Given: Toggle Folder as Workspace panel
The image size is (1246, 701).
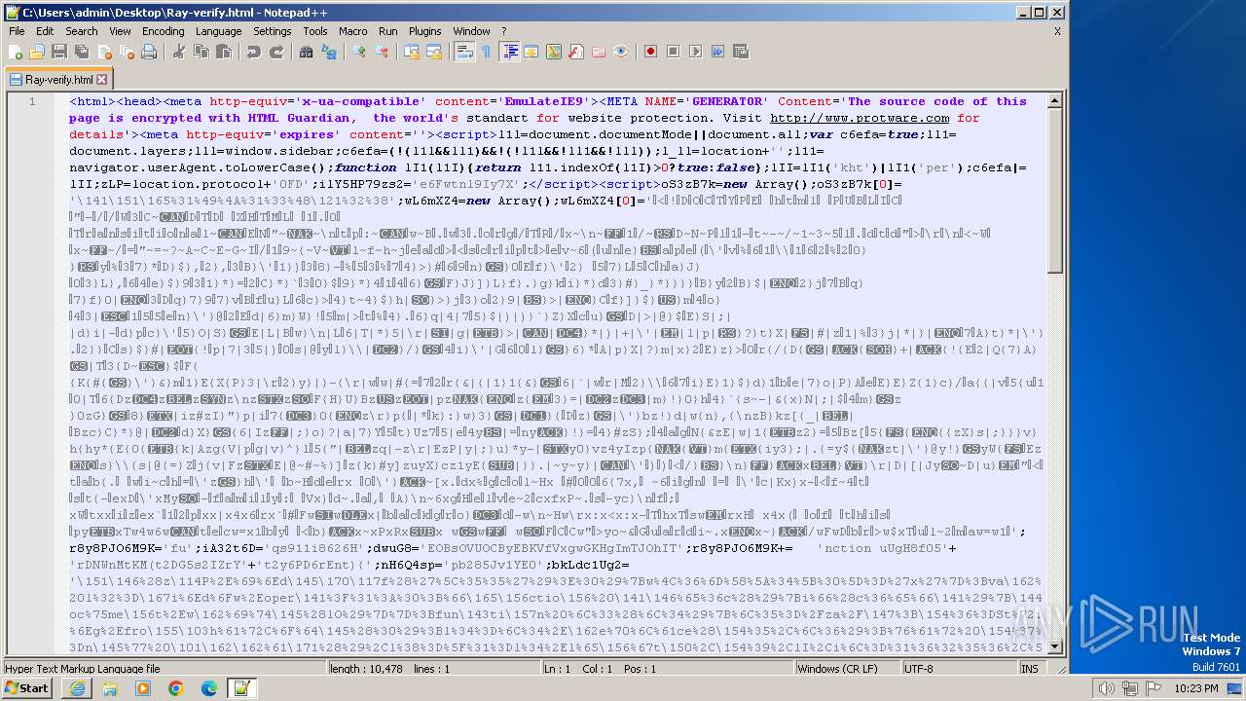Looking at the screenshot, I should 598,52.
